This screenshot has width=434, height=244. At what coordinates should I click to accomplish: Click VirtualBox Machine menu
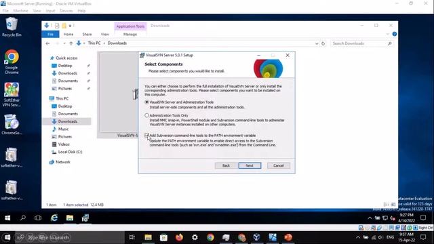click(20, 11)
